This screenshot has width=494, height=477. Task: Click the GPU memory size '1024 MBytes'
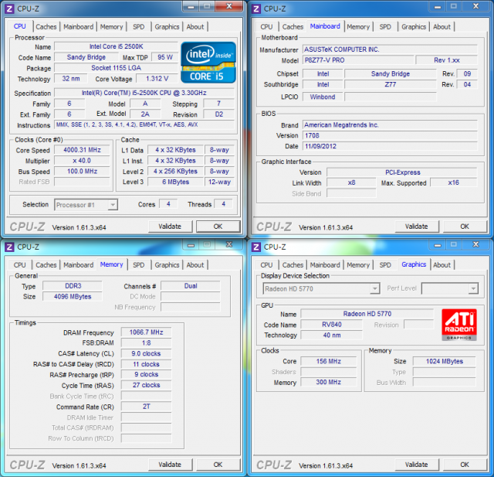click(x=445, y=361)
